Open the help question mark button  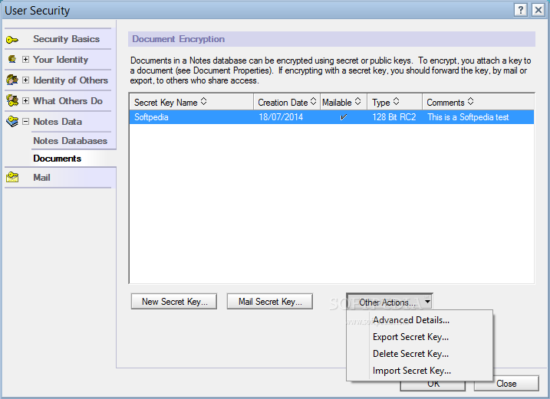521,10
